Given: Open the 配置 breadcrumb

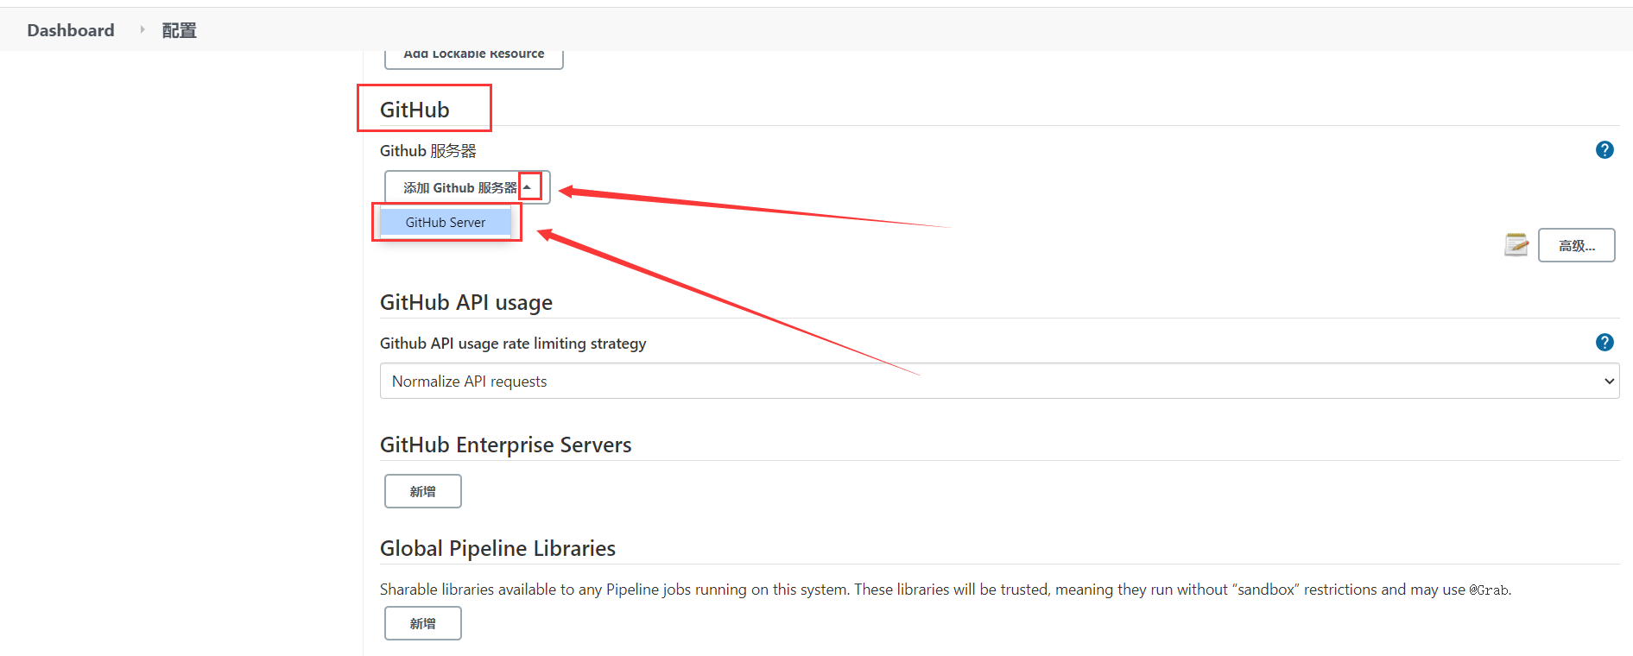Looking at the screenshot, I should [180, 30].
